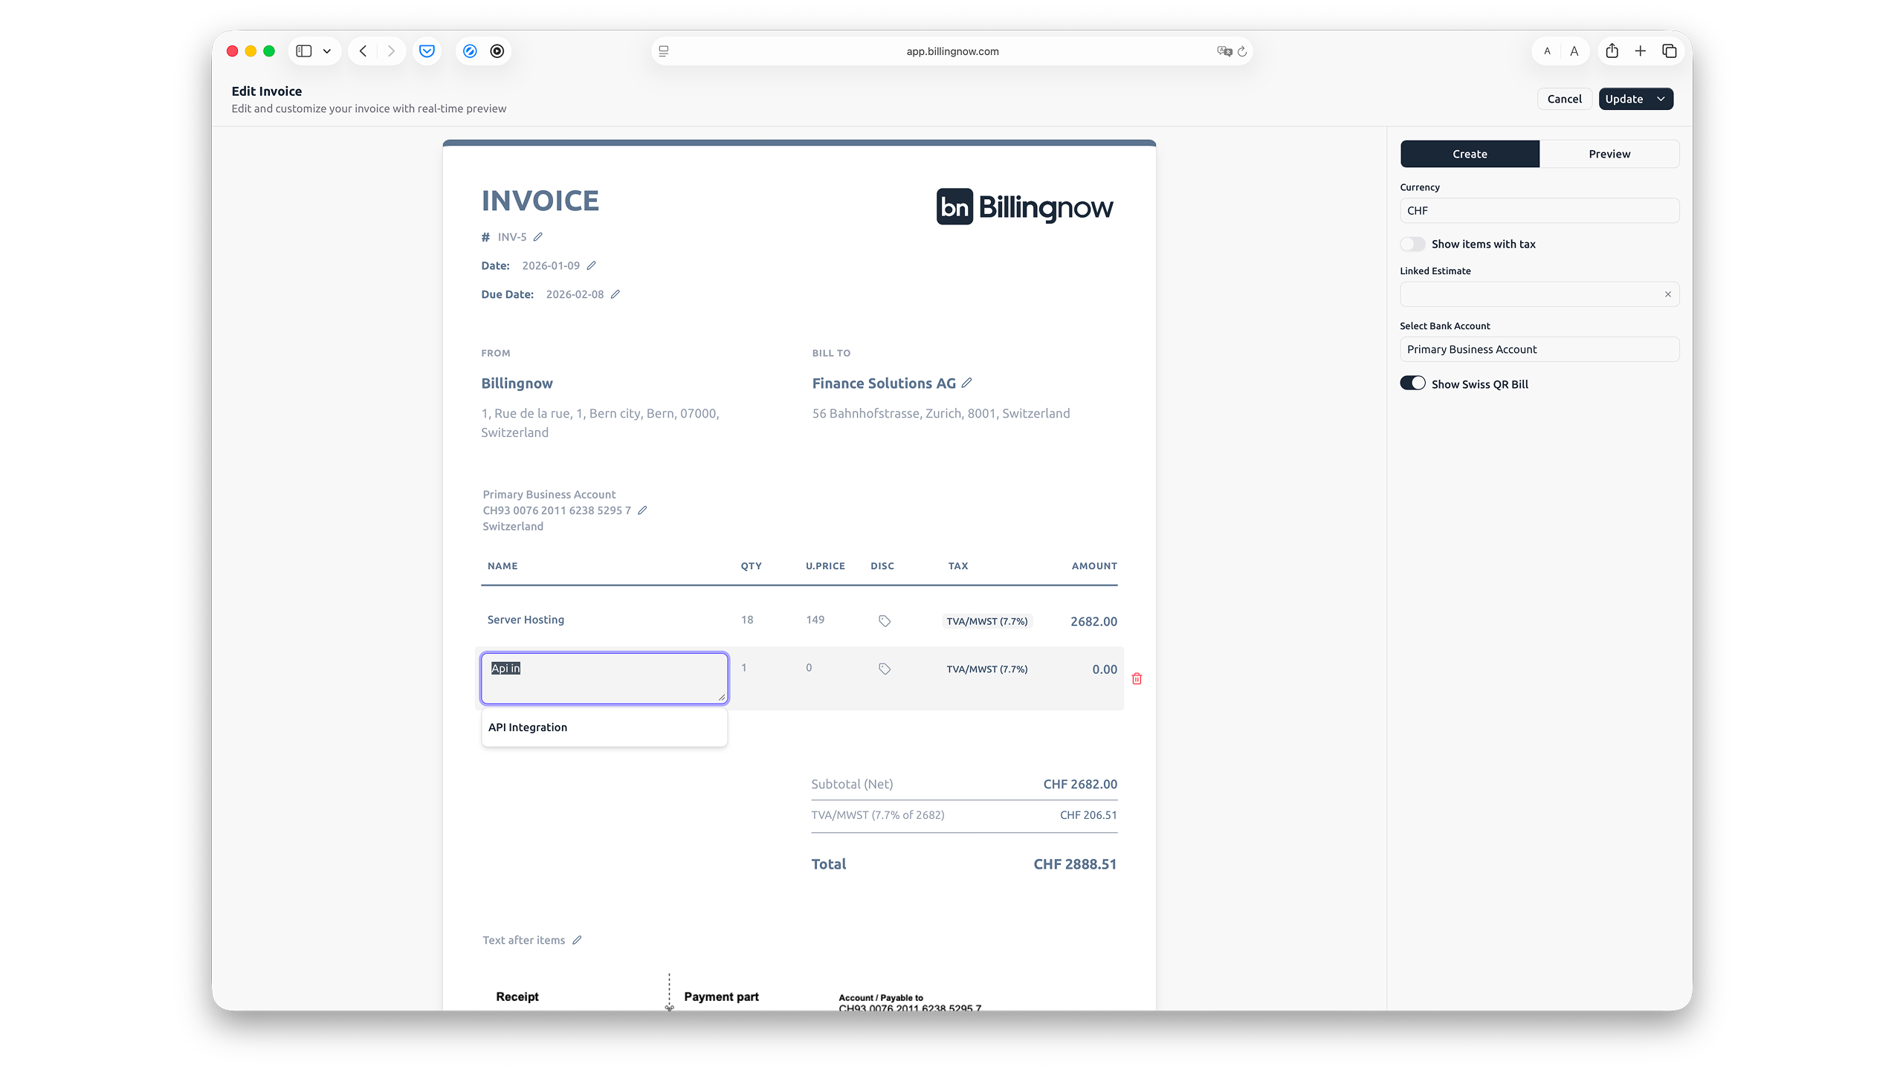Delete the Api in line item
This screenshot has width=1903, height=1070.
(1137, 678)
